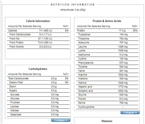The width and height of the screenshot is (145, 124).
Task: Click the Vitamins heading
Action: [x=107, y=121]
